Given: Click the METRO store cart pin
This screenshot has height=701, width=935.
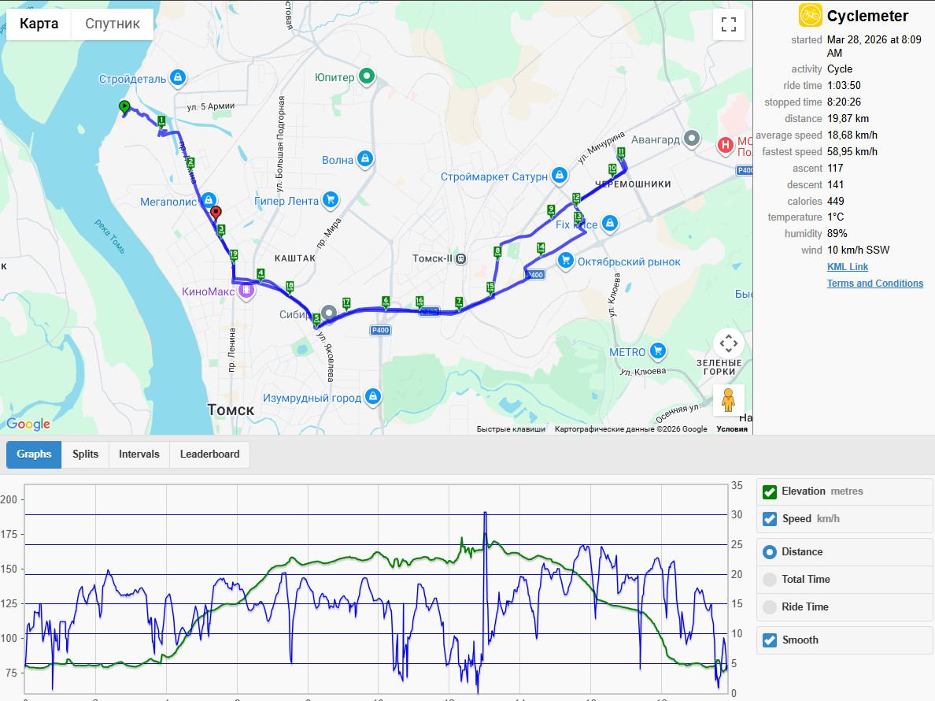Looking at the screenshot, I should click(x=658, y=350).
